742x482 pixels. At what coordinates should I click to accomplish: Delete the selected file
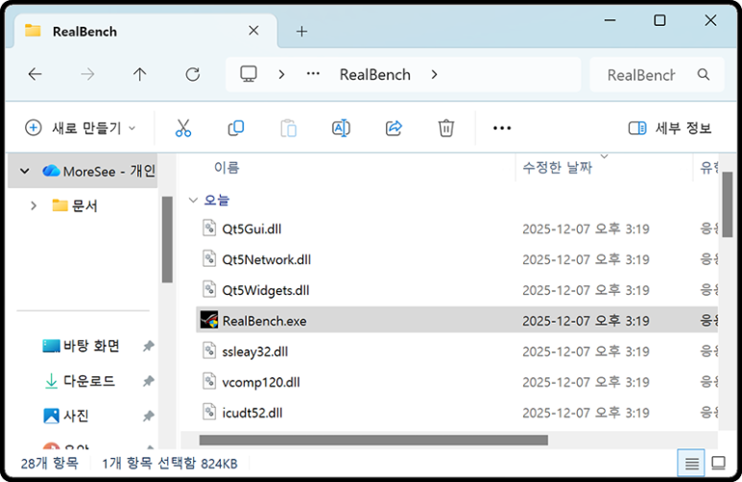pos(445,128)
